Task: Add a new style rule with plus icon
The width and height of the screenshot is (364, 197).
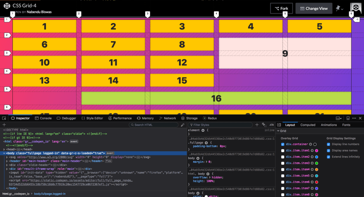Action: [x=257, y=125]
